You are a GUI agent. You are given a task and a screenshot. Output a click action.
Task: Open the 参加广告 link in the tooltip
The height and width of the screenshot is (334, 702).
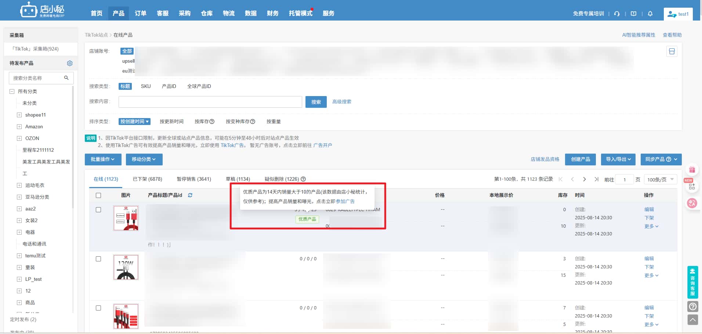click(345, 201)
